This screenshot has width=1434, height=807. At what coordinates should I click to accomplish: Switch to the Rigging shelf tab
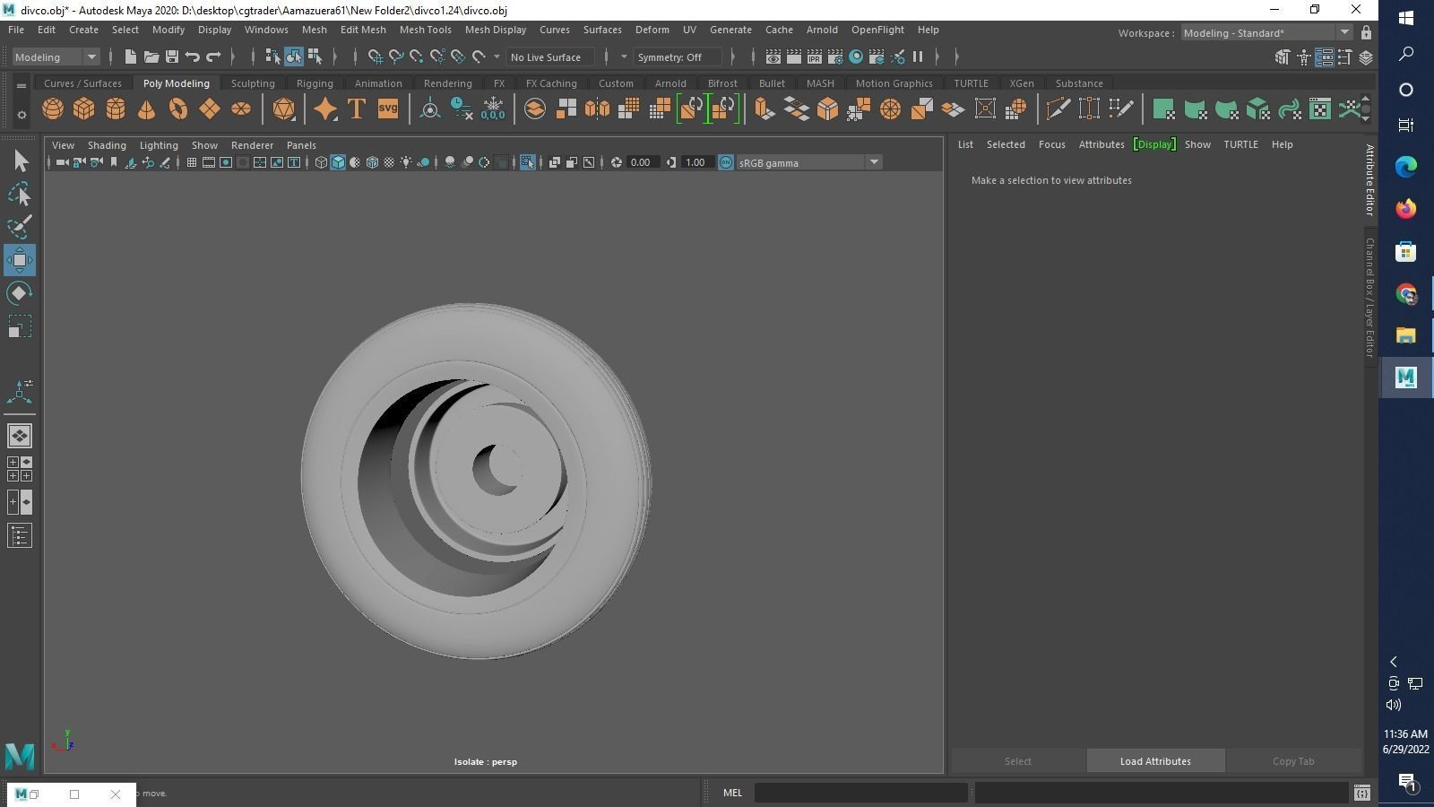pos(315,83)
